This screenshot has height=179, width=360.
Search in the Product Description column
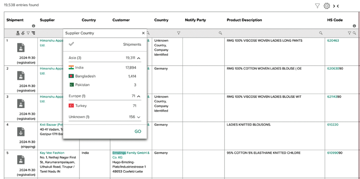tap(321, 33)
